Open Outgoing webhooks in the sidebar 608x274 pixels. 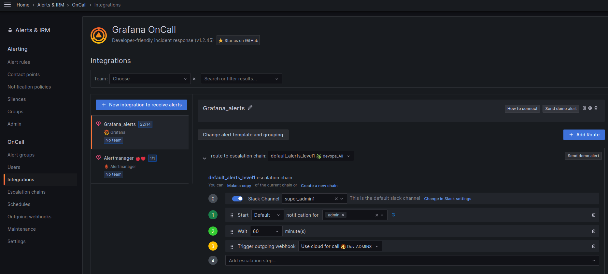(30, 217)
